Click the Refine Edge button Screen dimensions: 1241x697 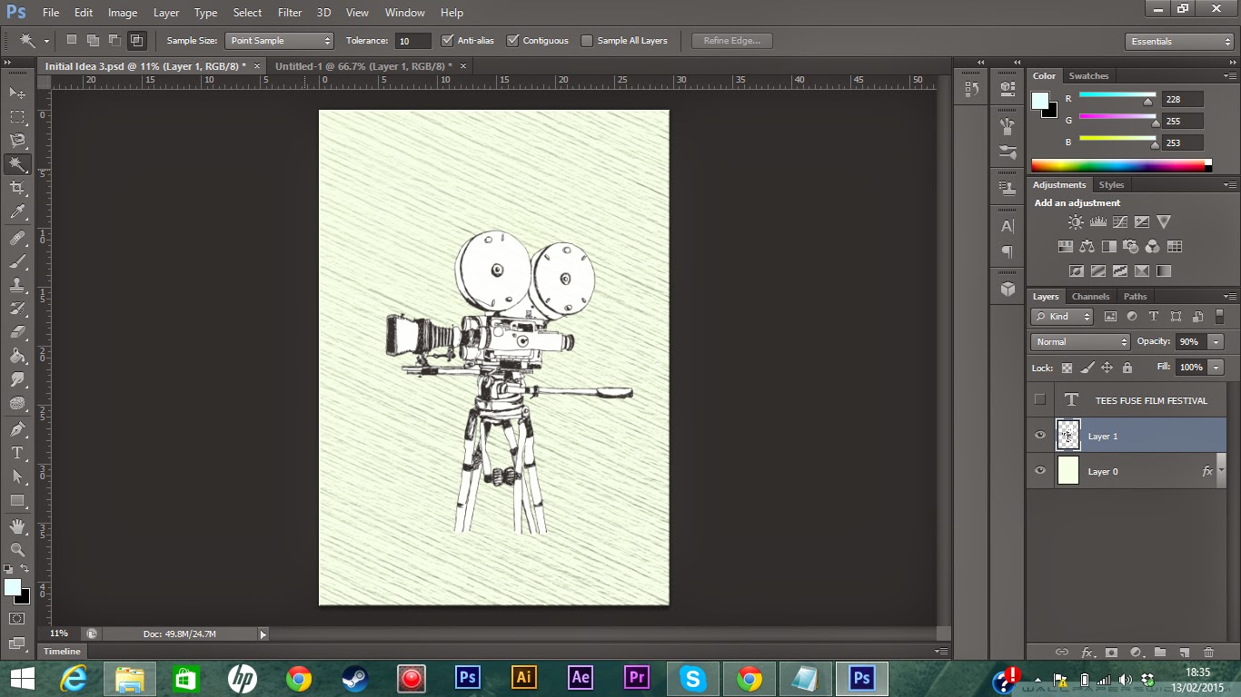732,40
